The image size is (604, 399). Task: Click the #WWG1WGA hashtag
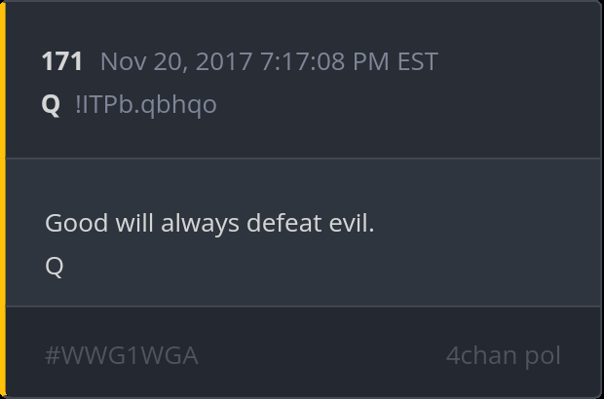click(x=122, y=355)
